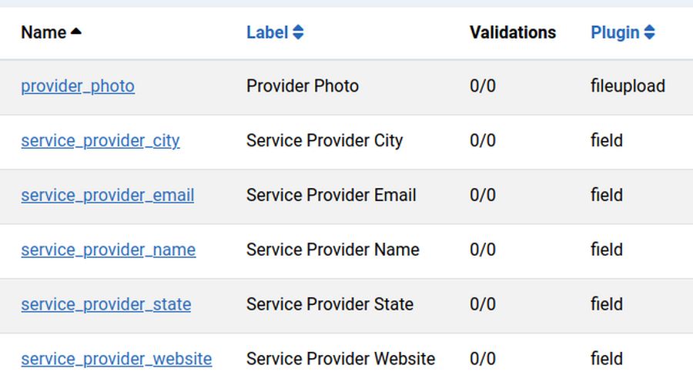693x382 pixels.
Task: Click validations count for service_provider_name row
Action: (x=483, y=250)
